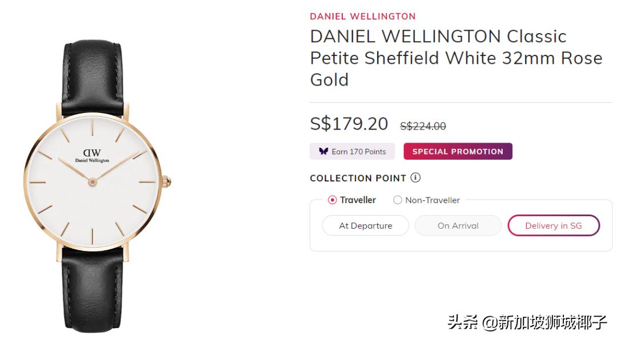Choose Delivery in SG option
Image resolution: width=617 pixels, height=340 pixels.
[553, 225]
